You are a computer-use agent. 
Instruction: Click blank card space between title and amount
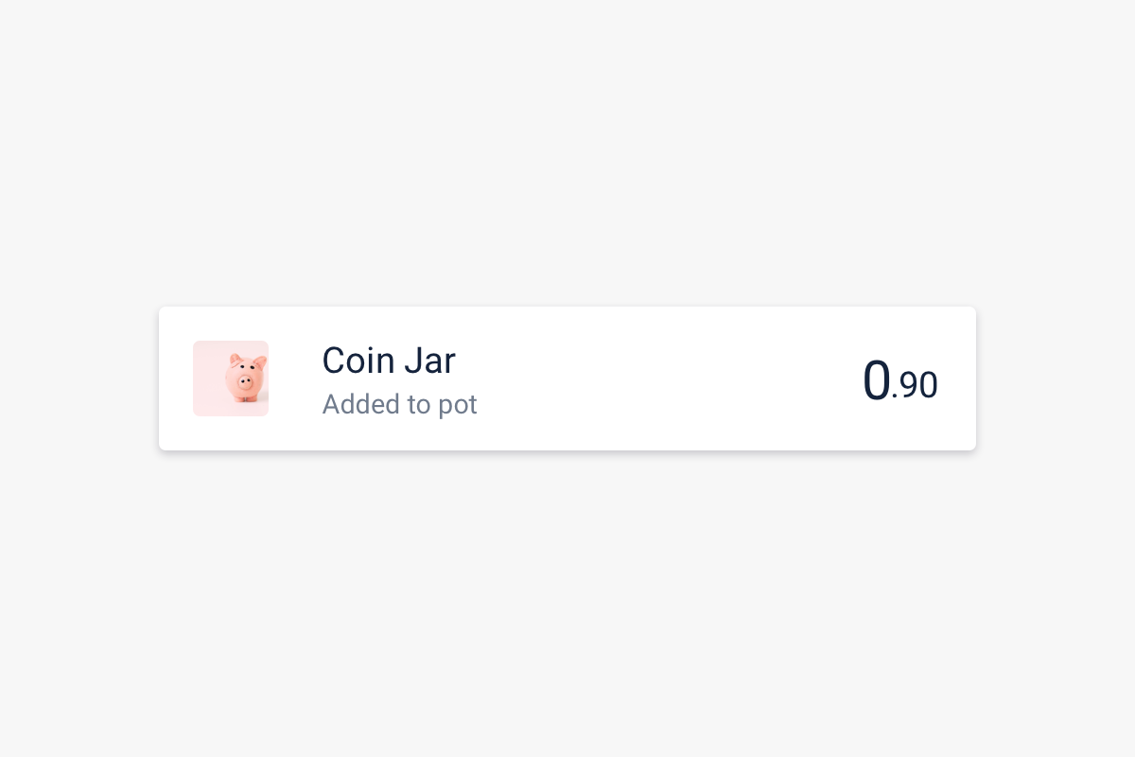pyautogui.click(x=662, y=378)
